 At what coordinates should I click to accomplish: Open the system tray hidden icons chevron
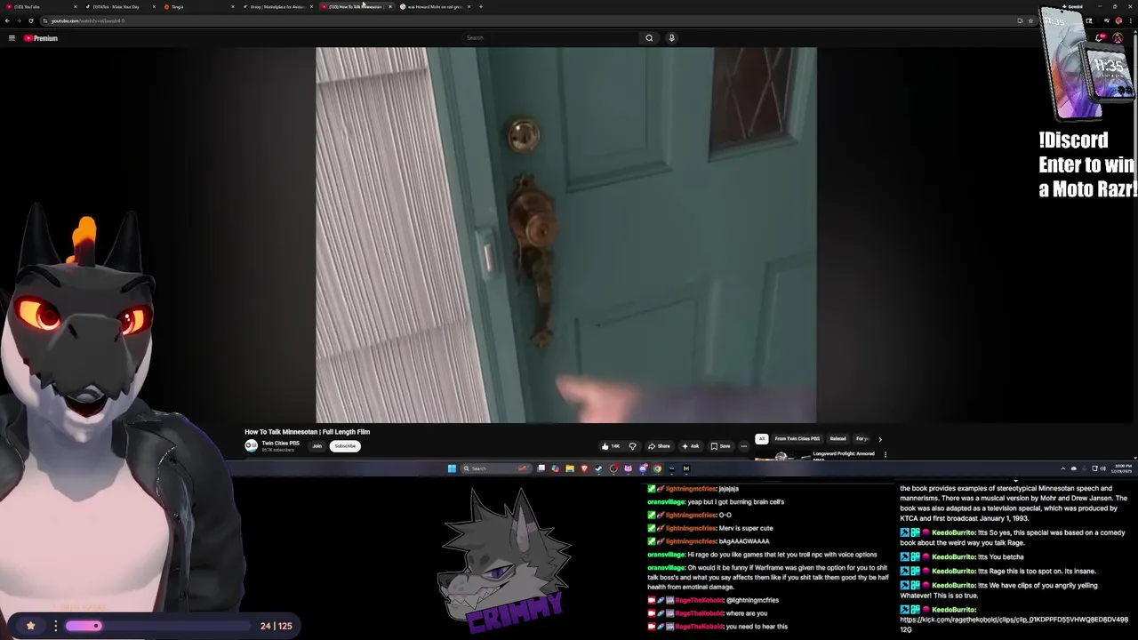coord(1062,468)
